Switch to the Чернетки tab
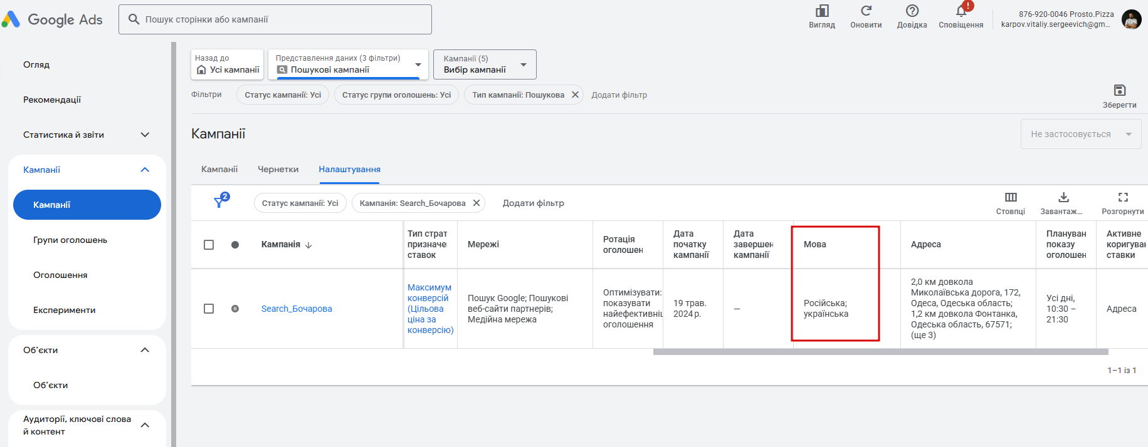 pyautogui.click(x=278, y=170)
